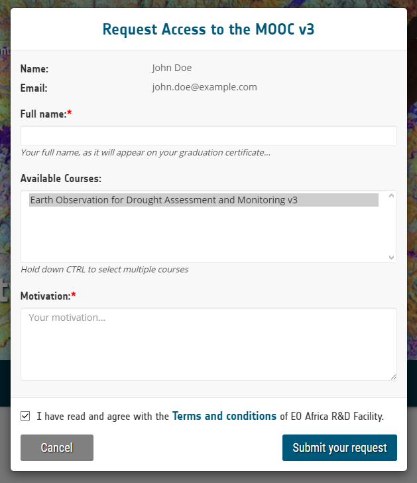Click the course list scroll-up arrow
The height and width of the screenshot is (483, 417).
pos(391,195)
